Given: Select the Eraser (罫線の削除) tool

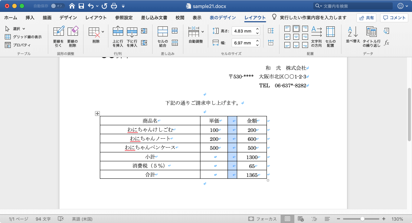Looking at the screenshot, I should coord(72,36).
